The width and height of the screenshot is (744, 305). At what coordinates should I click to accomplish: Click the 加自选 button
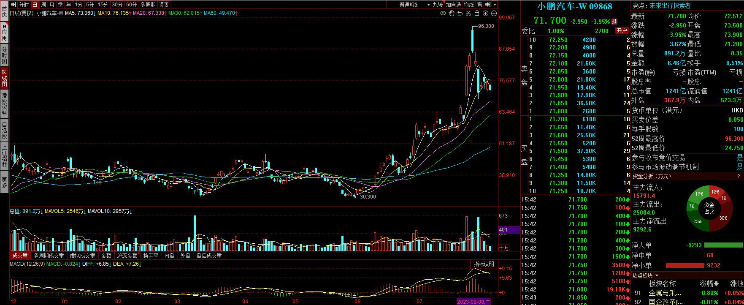[x=453, y=5]
